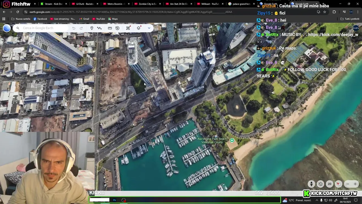Open the Gmail bookmark
This screenshot has height=204, width=362.
click(x=84, y=19)
